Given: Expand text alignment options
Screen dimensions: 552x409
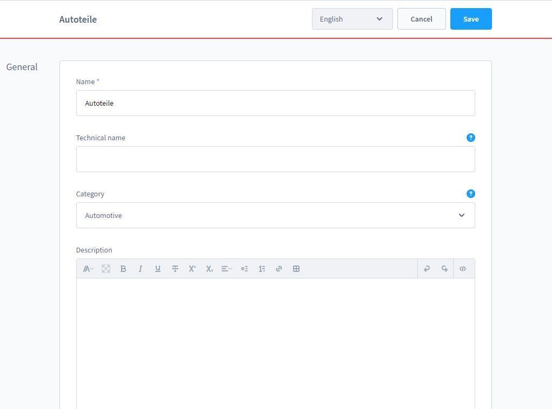Looking at the screenshot, I should coord(227,269).
